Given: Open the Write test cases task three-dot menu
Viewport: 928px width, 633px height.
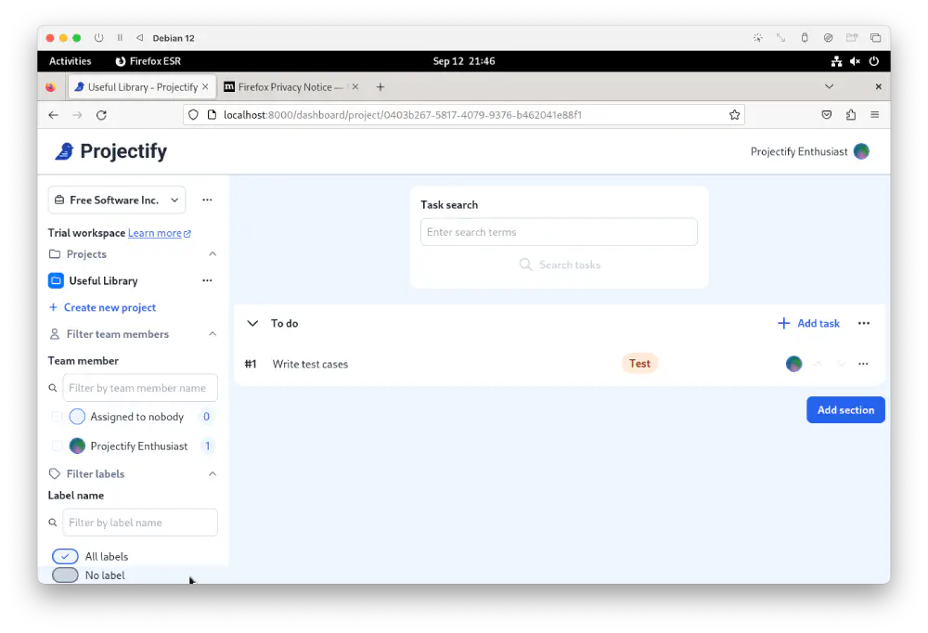Looking at the screenshot, I should [863, 364].
